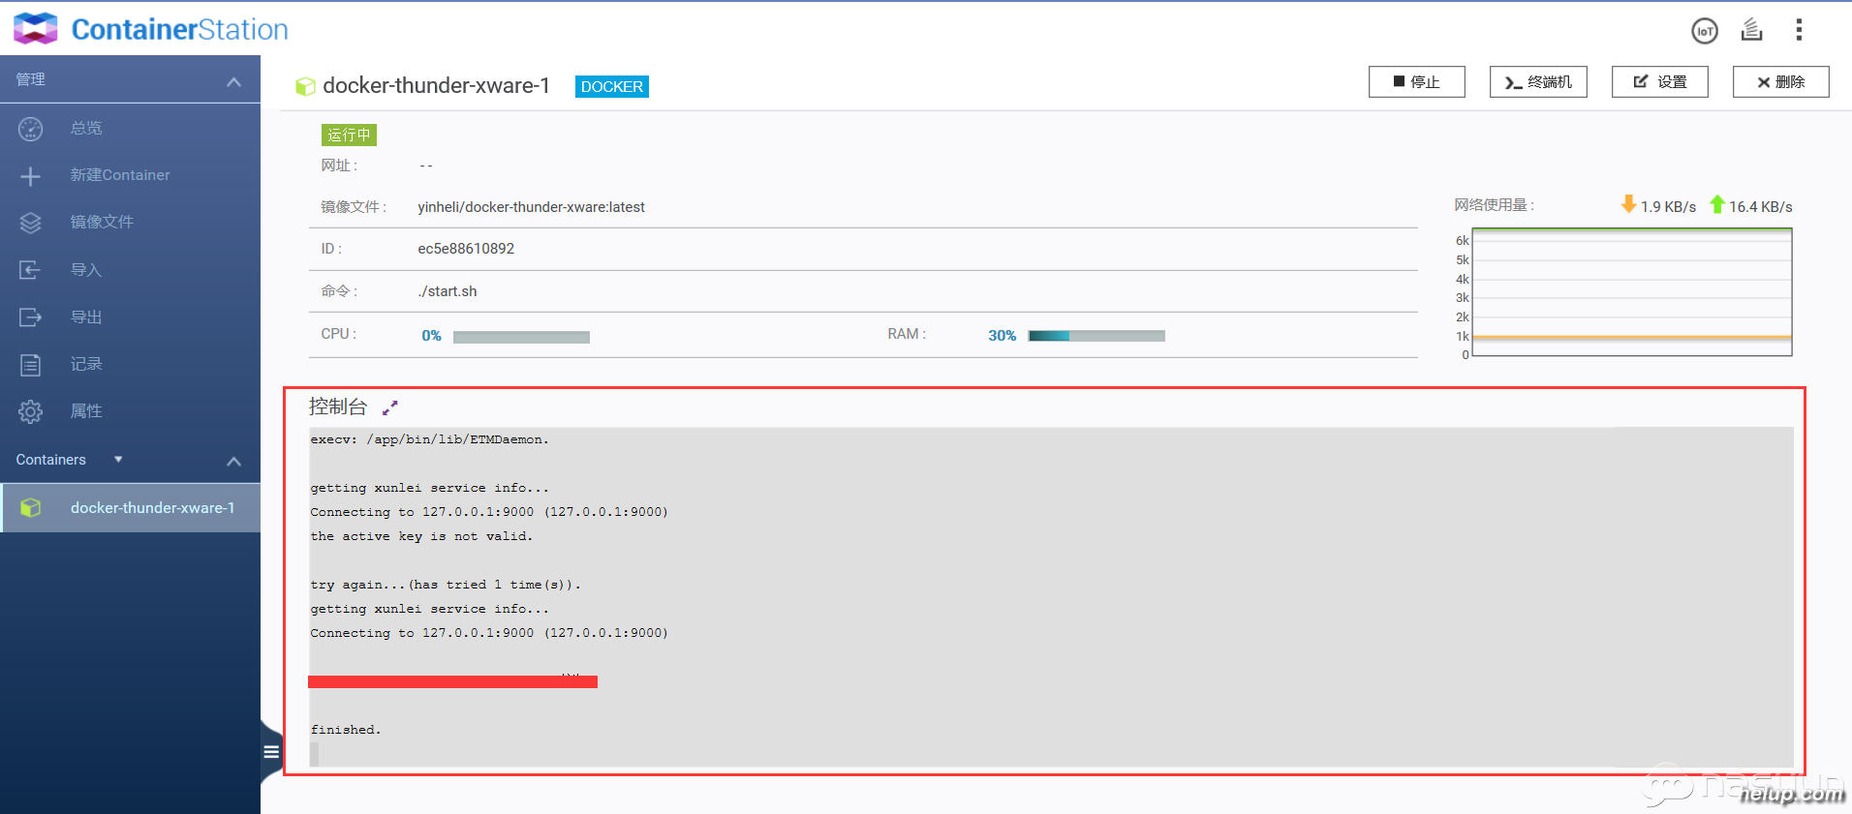Collapse the 管理 section chevron
Viewport: 1852px width, 814px height.
pos(233,81)
